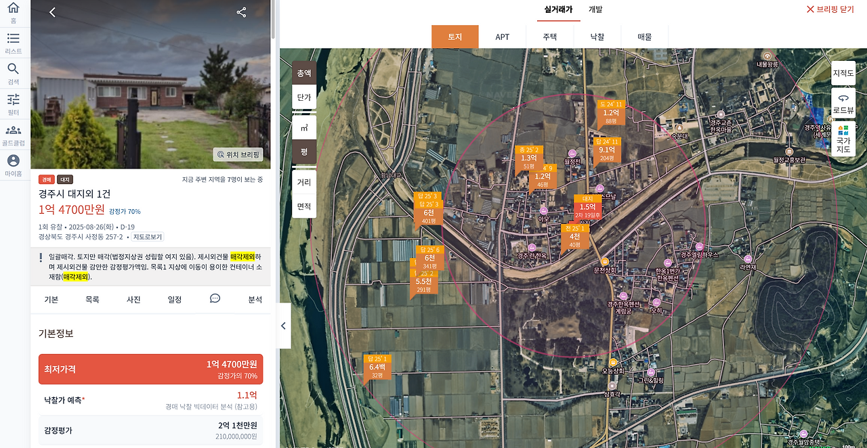Click the 위치 브리핑 button on the photo
Viewport: 867px width, 448px height.
pos(238,154)
